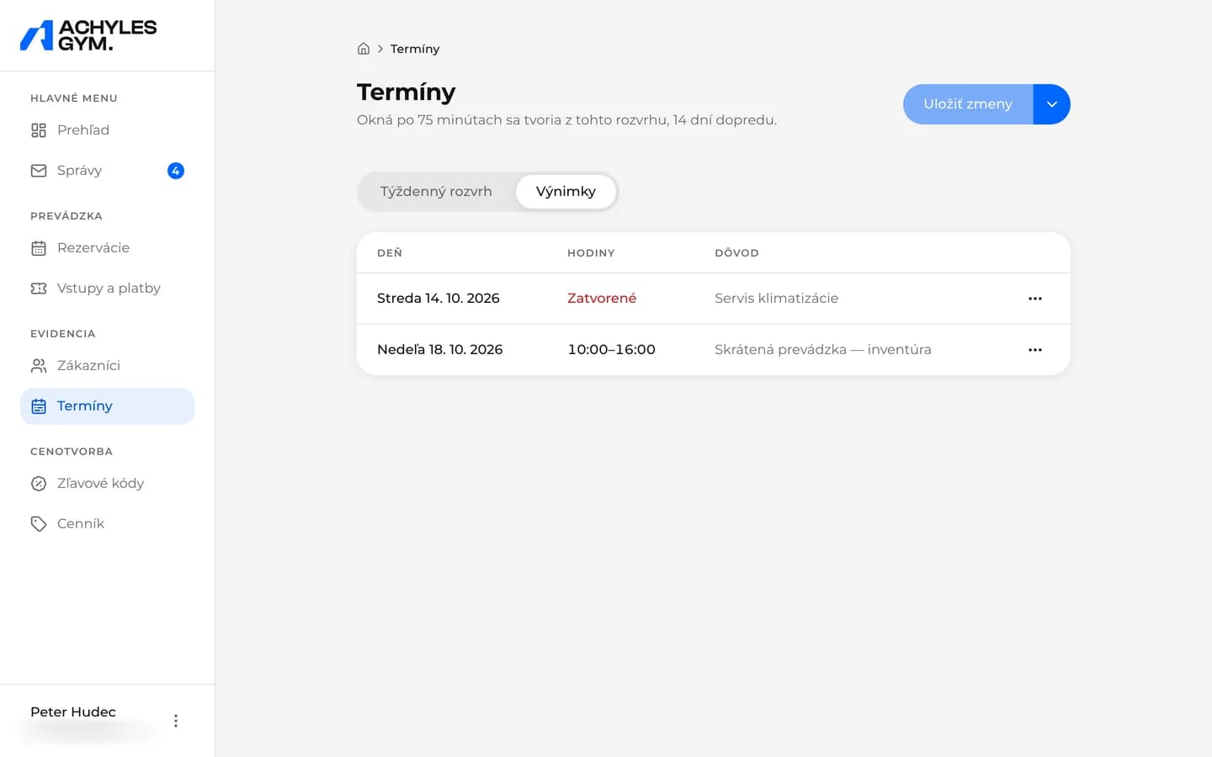Open Cenník page
This screenshot has height=757, width=1212.
point(107,524)
